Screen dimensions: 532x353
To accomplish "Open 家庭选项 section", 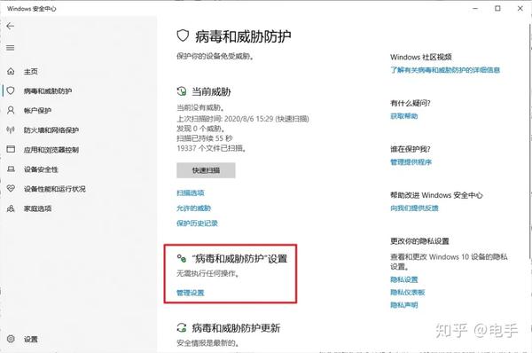I will (x=37, y=208).
